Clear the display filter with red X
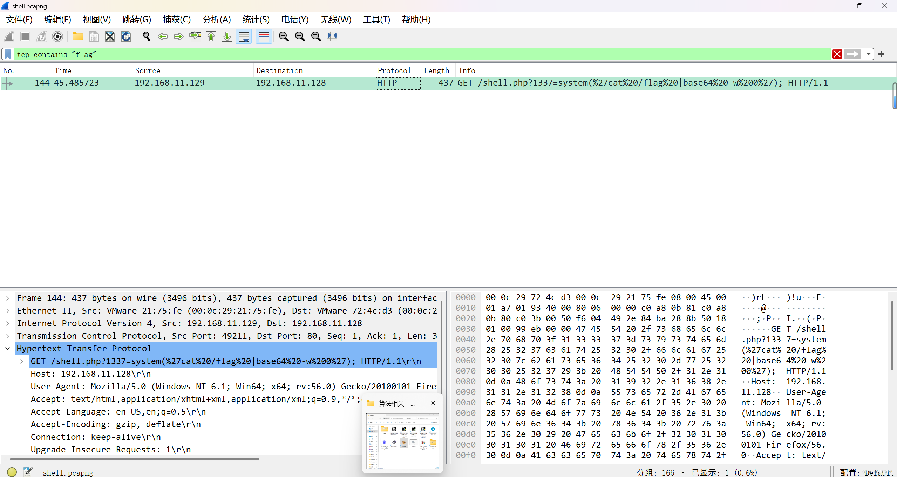This screenshot has width=897, height=477. pyautogui.click(x=837, y=54)
